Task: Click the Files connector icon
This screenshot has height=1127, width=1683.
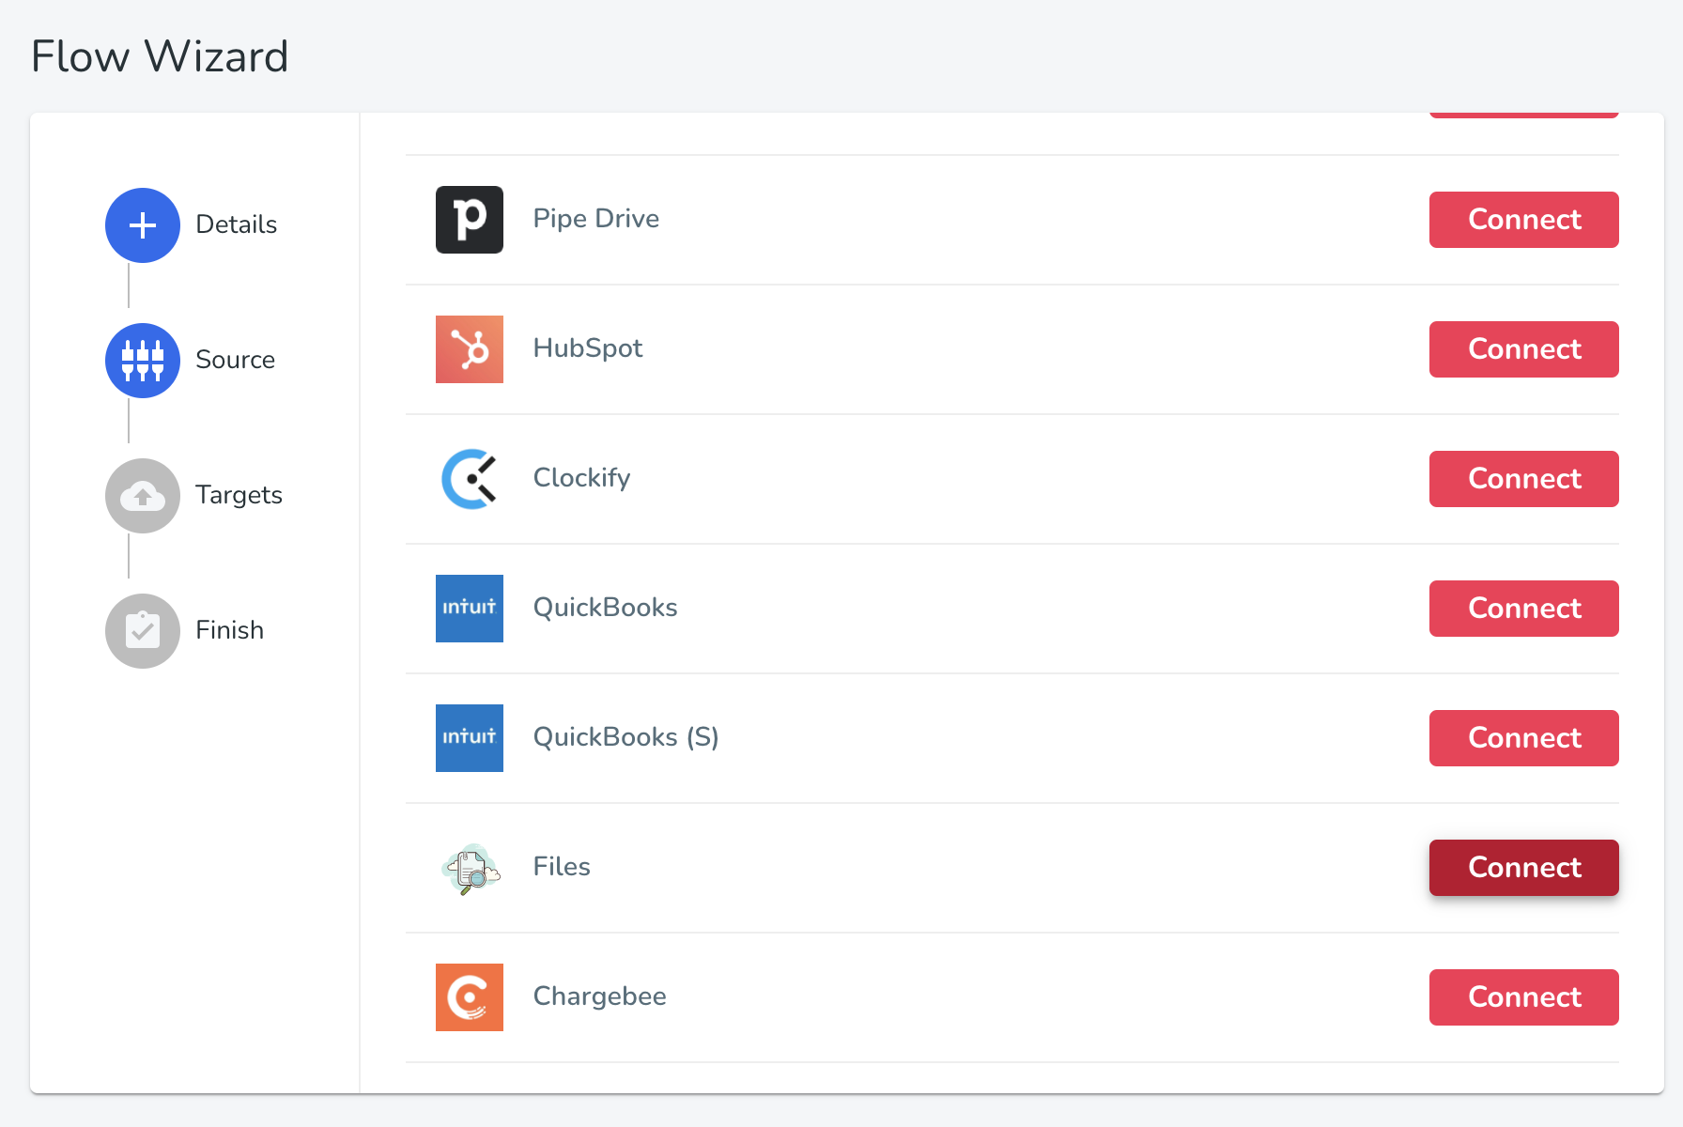Action: point(470,868)
